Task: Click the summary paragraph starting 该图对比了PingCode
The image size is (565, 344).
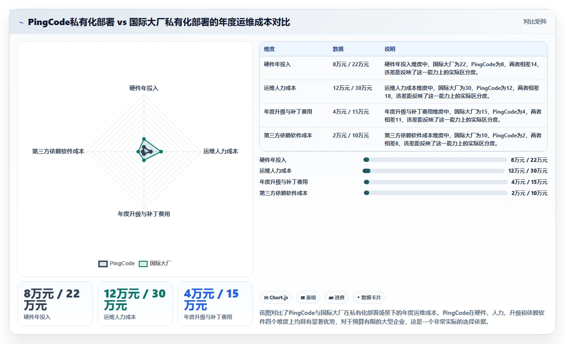Action: 402,317
